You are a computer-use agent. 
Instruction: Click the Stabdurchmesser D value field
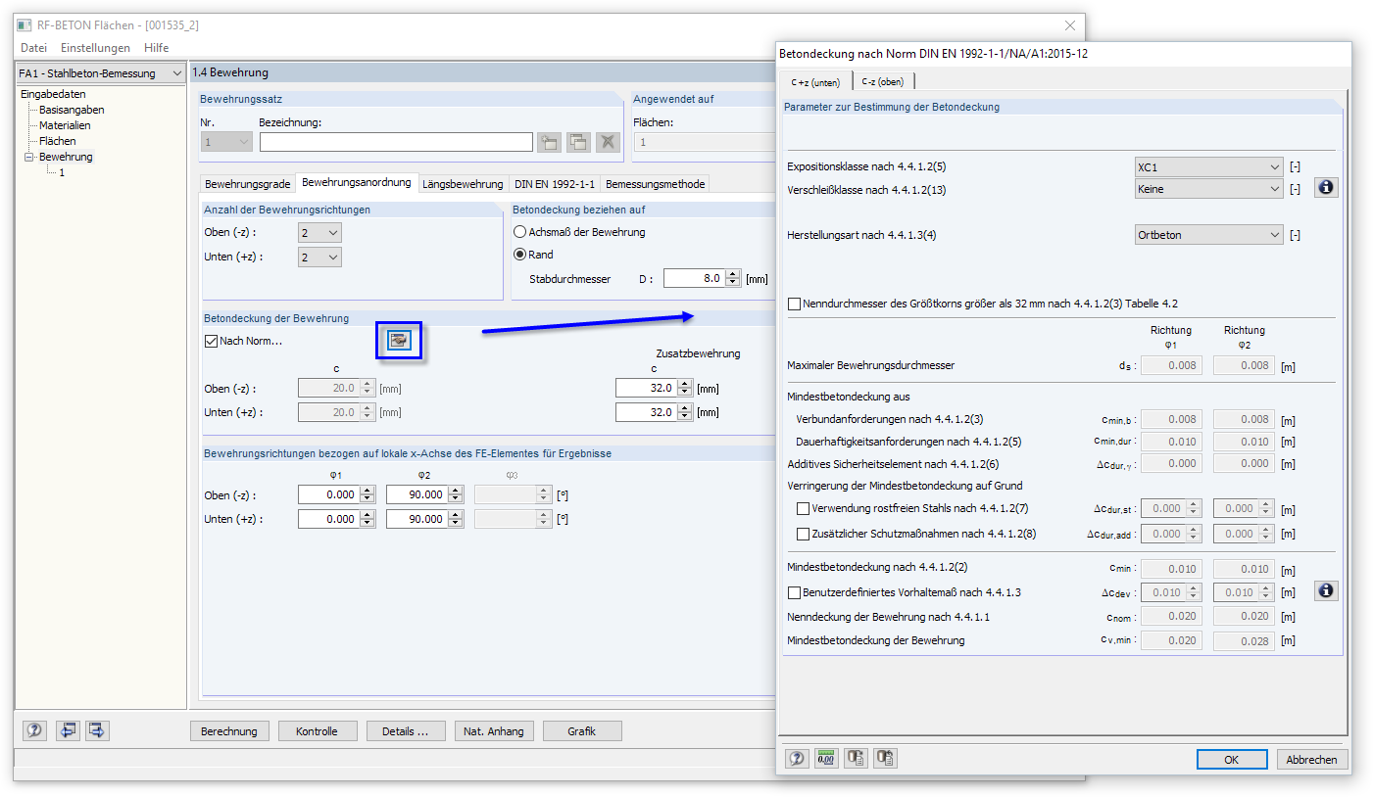coord(695,279)
